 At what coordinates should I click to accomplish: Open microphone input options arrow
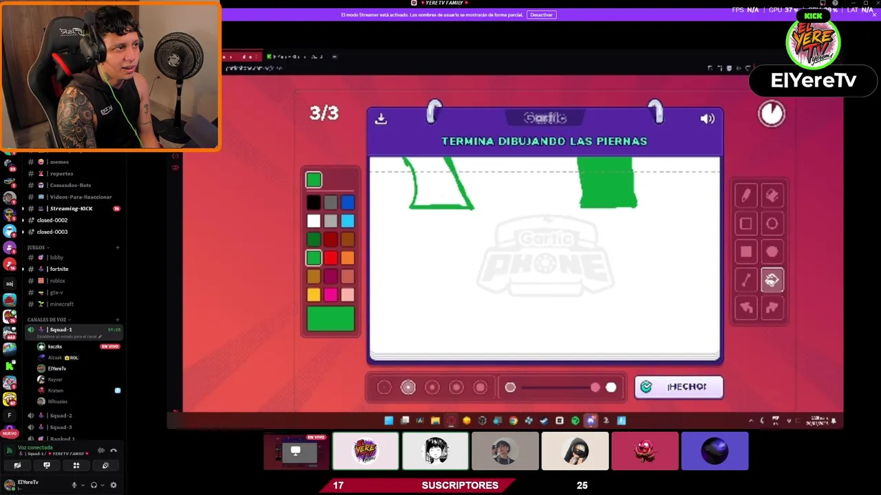(83, 485)
